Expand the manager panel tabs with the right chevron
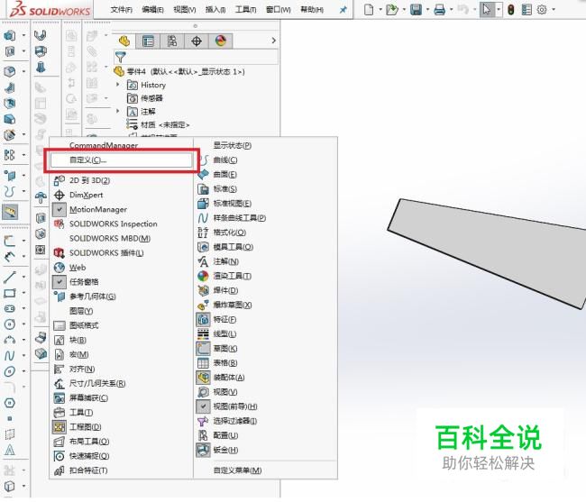The width and height of the screenshot is (586, 502). point(273,41)
